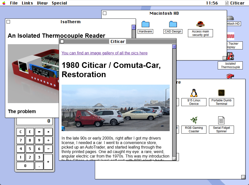
Task: Open the RGB Gaming Coaster Razer icon
Action: pyautogui.click(x=194, y=120)
